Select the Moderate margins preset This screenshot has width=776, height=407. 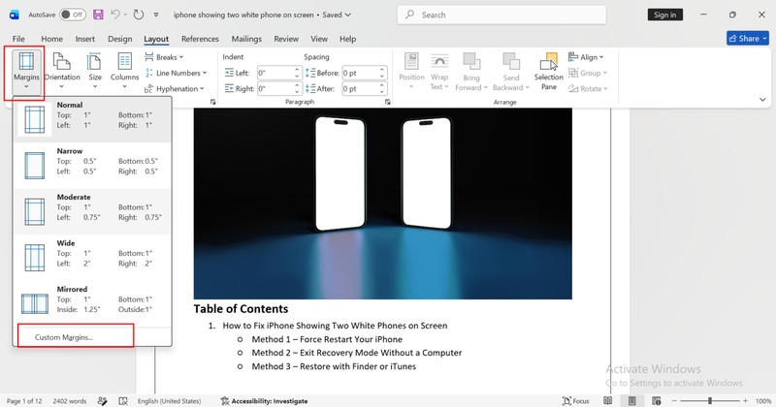(92, 211)
